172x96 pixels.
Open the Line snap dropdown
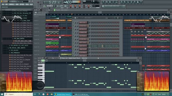96,6
